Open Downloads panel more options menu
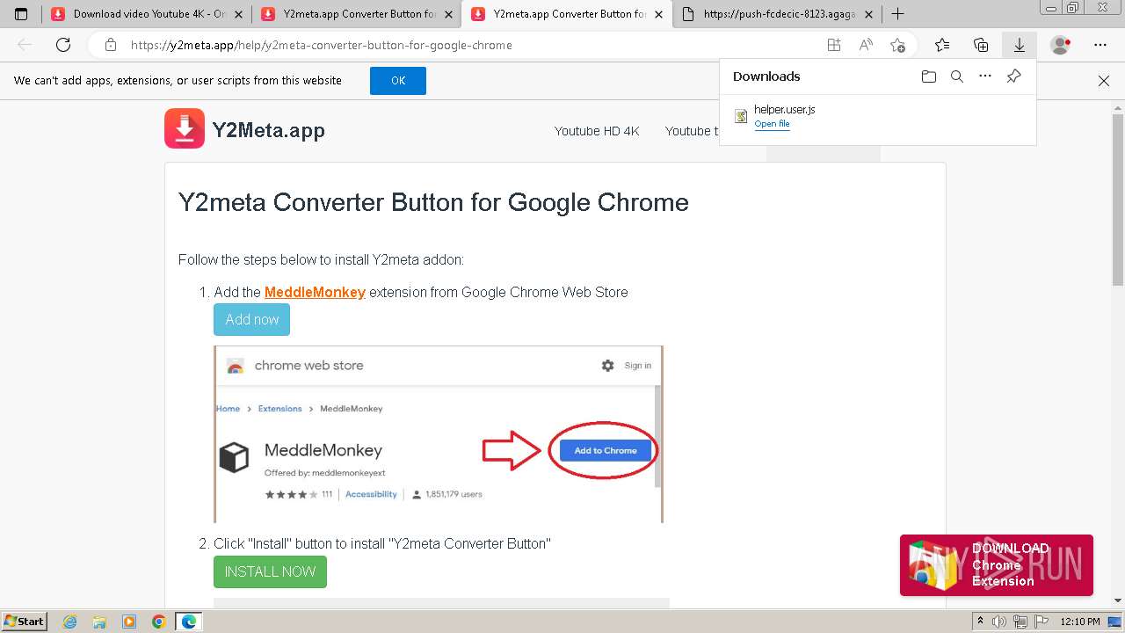Viewport: 1125px width, 633px height. coord(985,76)
